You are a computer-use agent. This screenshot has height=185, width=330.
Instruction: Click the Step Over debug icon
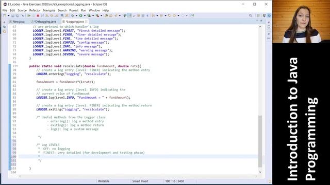click(x=52, y=15)
